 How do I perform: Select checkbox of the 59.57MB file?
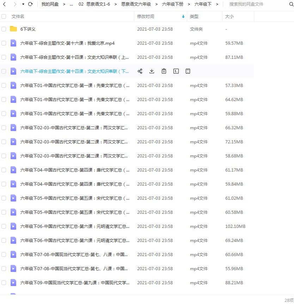4,43
